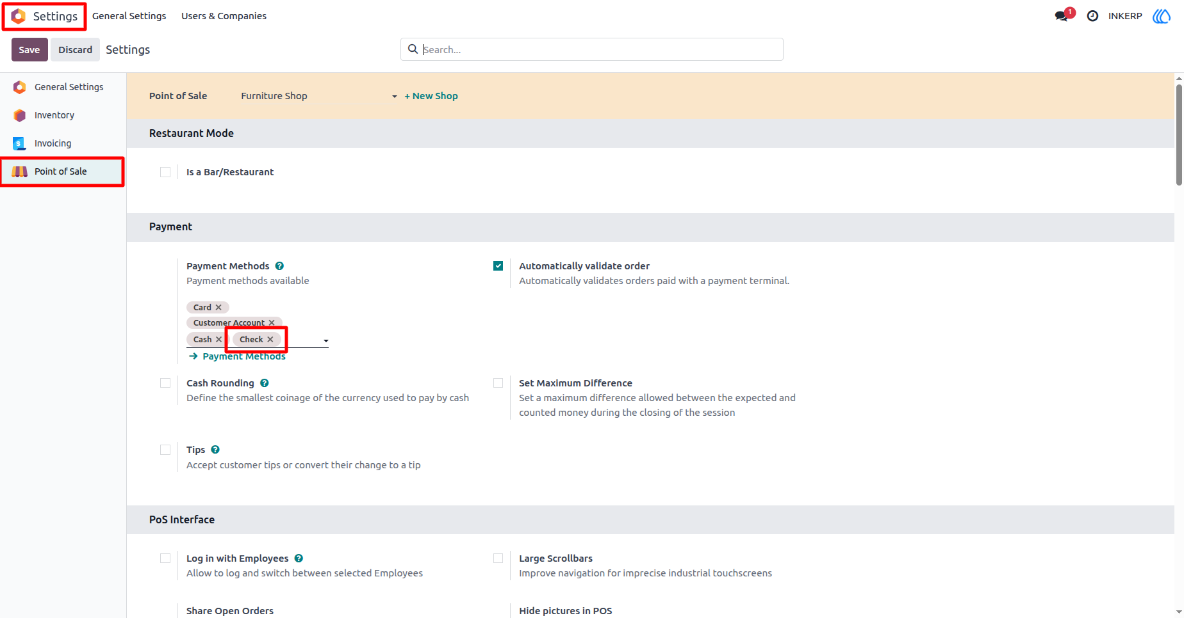Click the Tips help question icon

point(215,450)
